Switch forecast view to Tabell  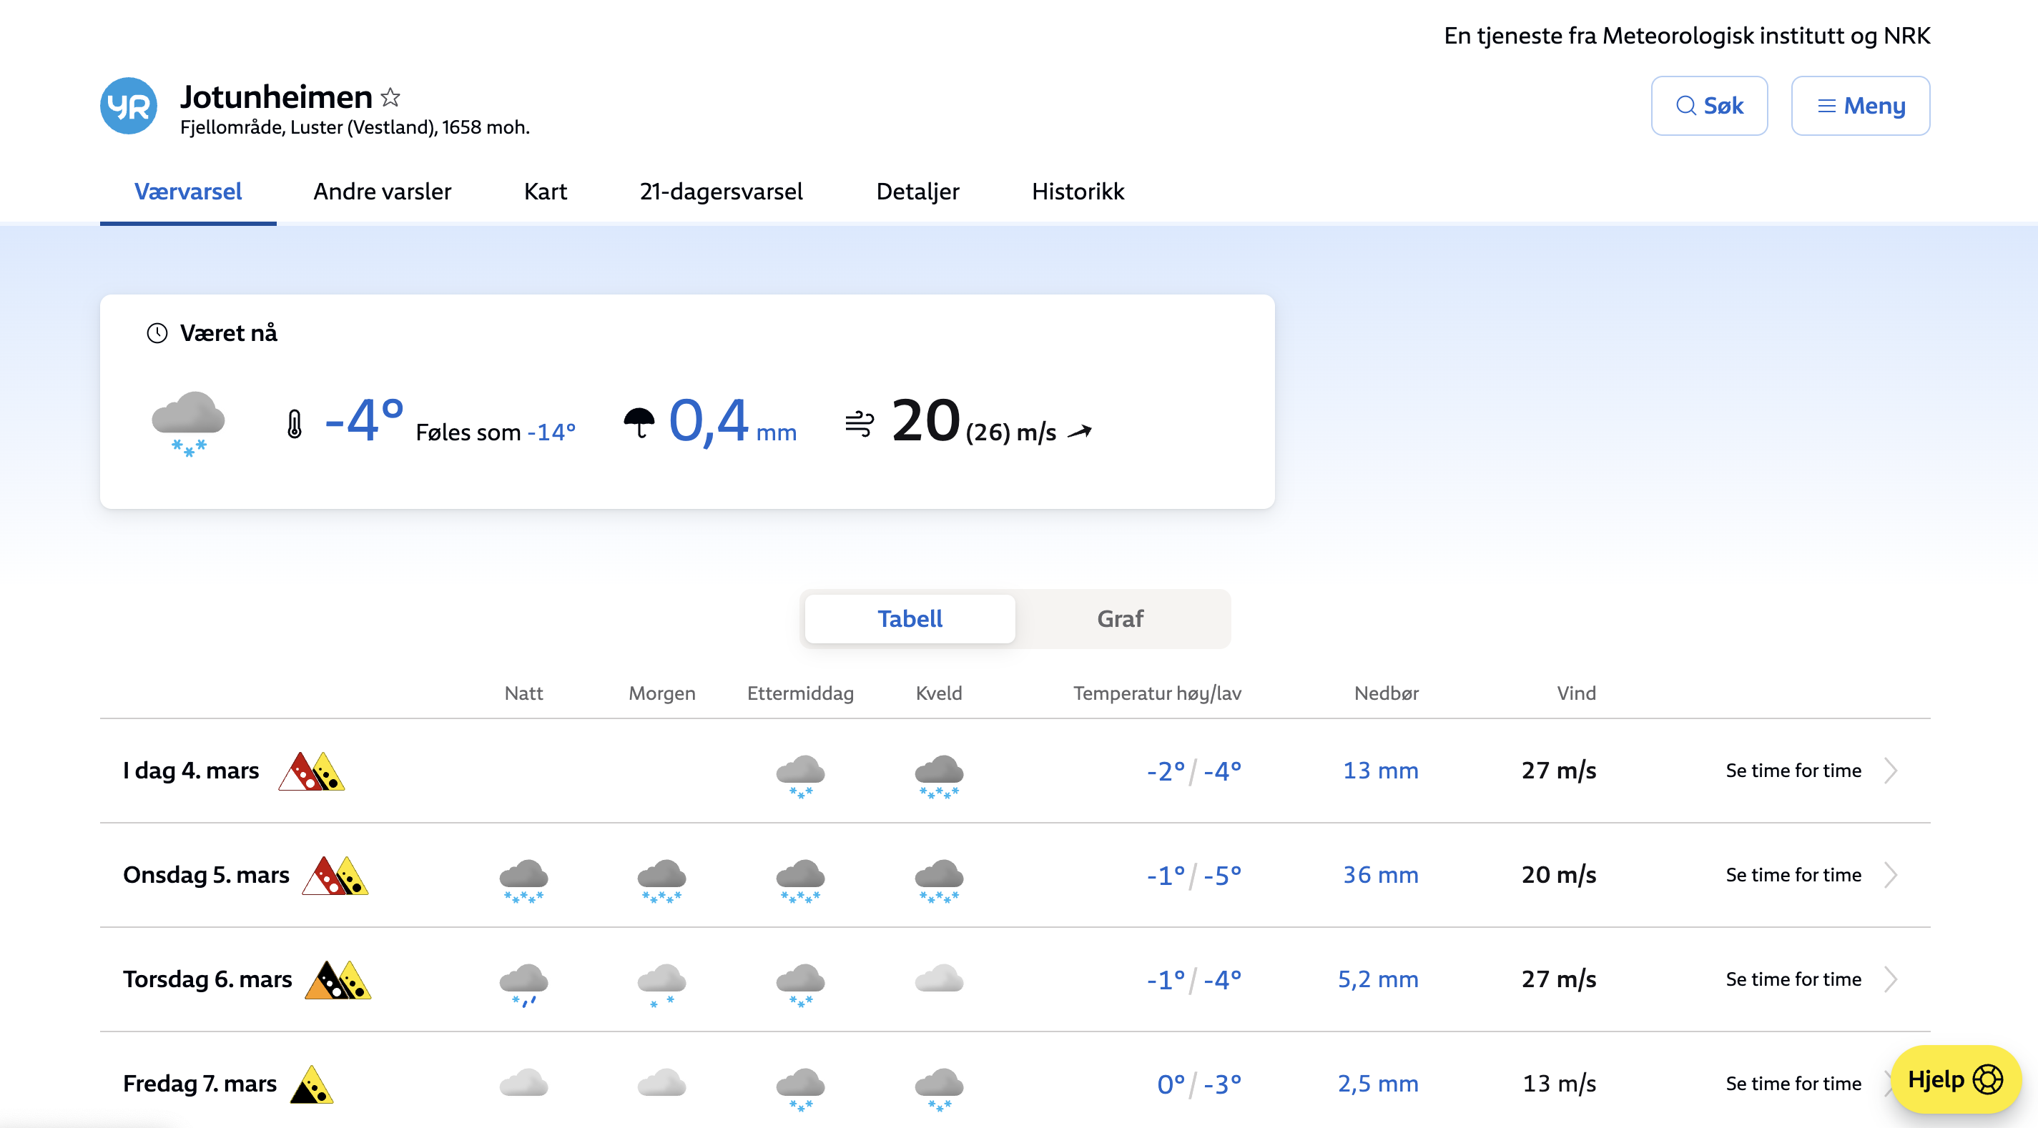tap(909, 618)
